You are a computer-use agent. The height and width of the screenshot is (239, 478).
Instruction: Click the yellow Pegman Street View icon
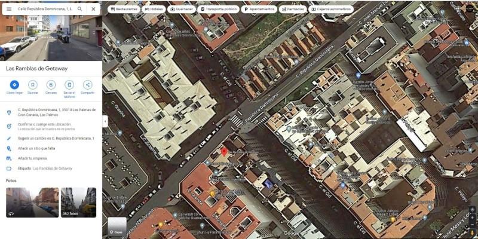472,232
